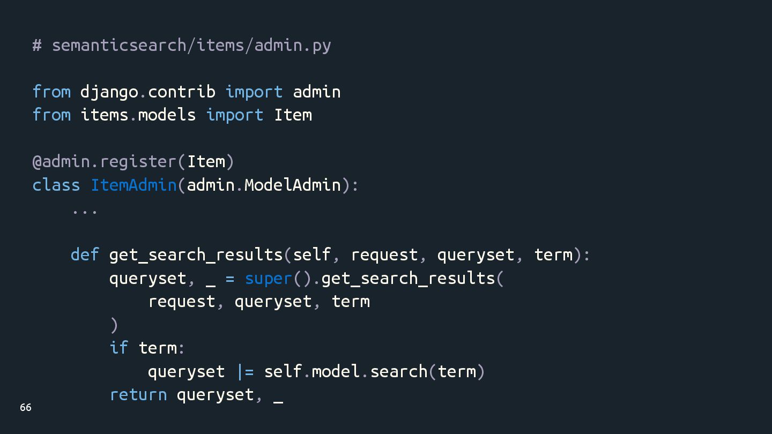Click the return keyword

[x=138, y=395]
